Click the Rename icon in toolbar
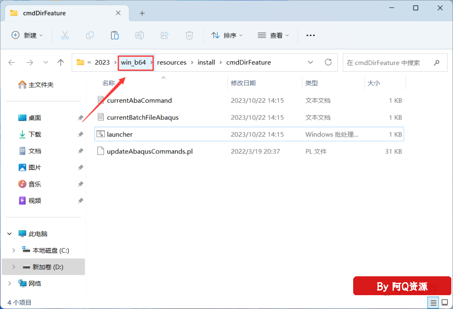This screenshot has width=453, height=309. 140,36
